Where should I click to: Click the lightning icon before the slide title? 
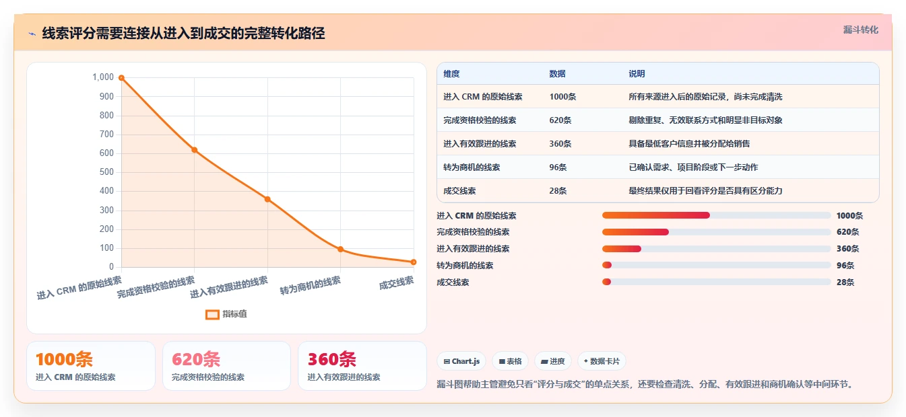[x=32, y=34]
